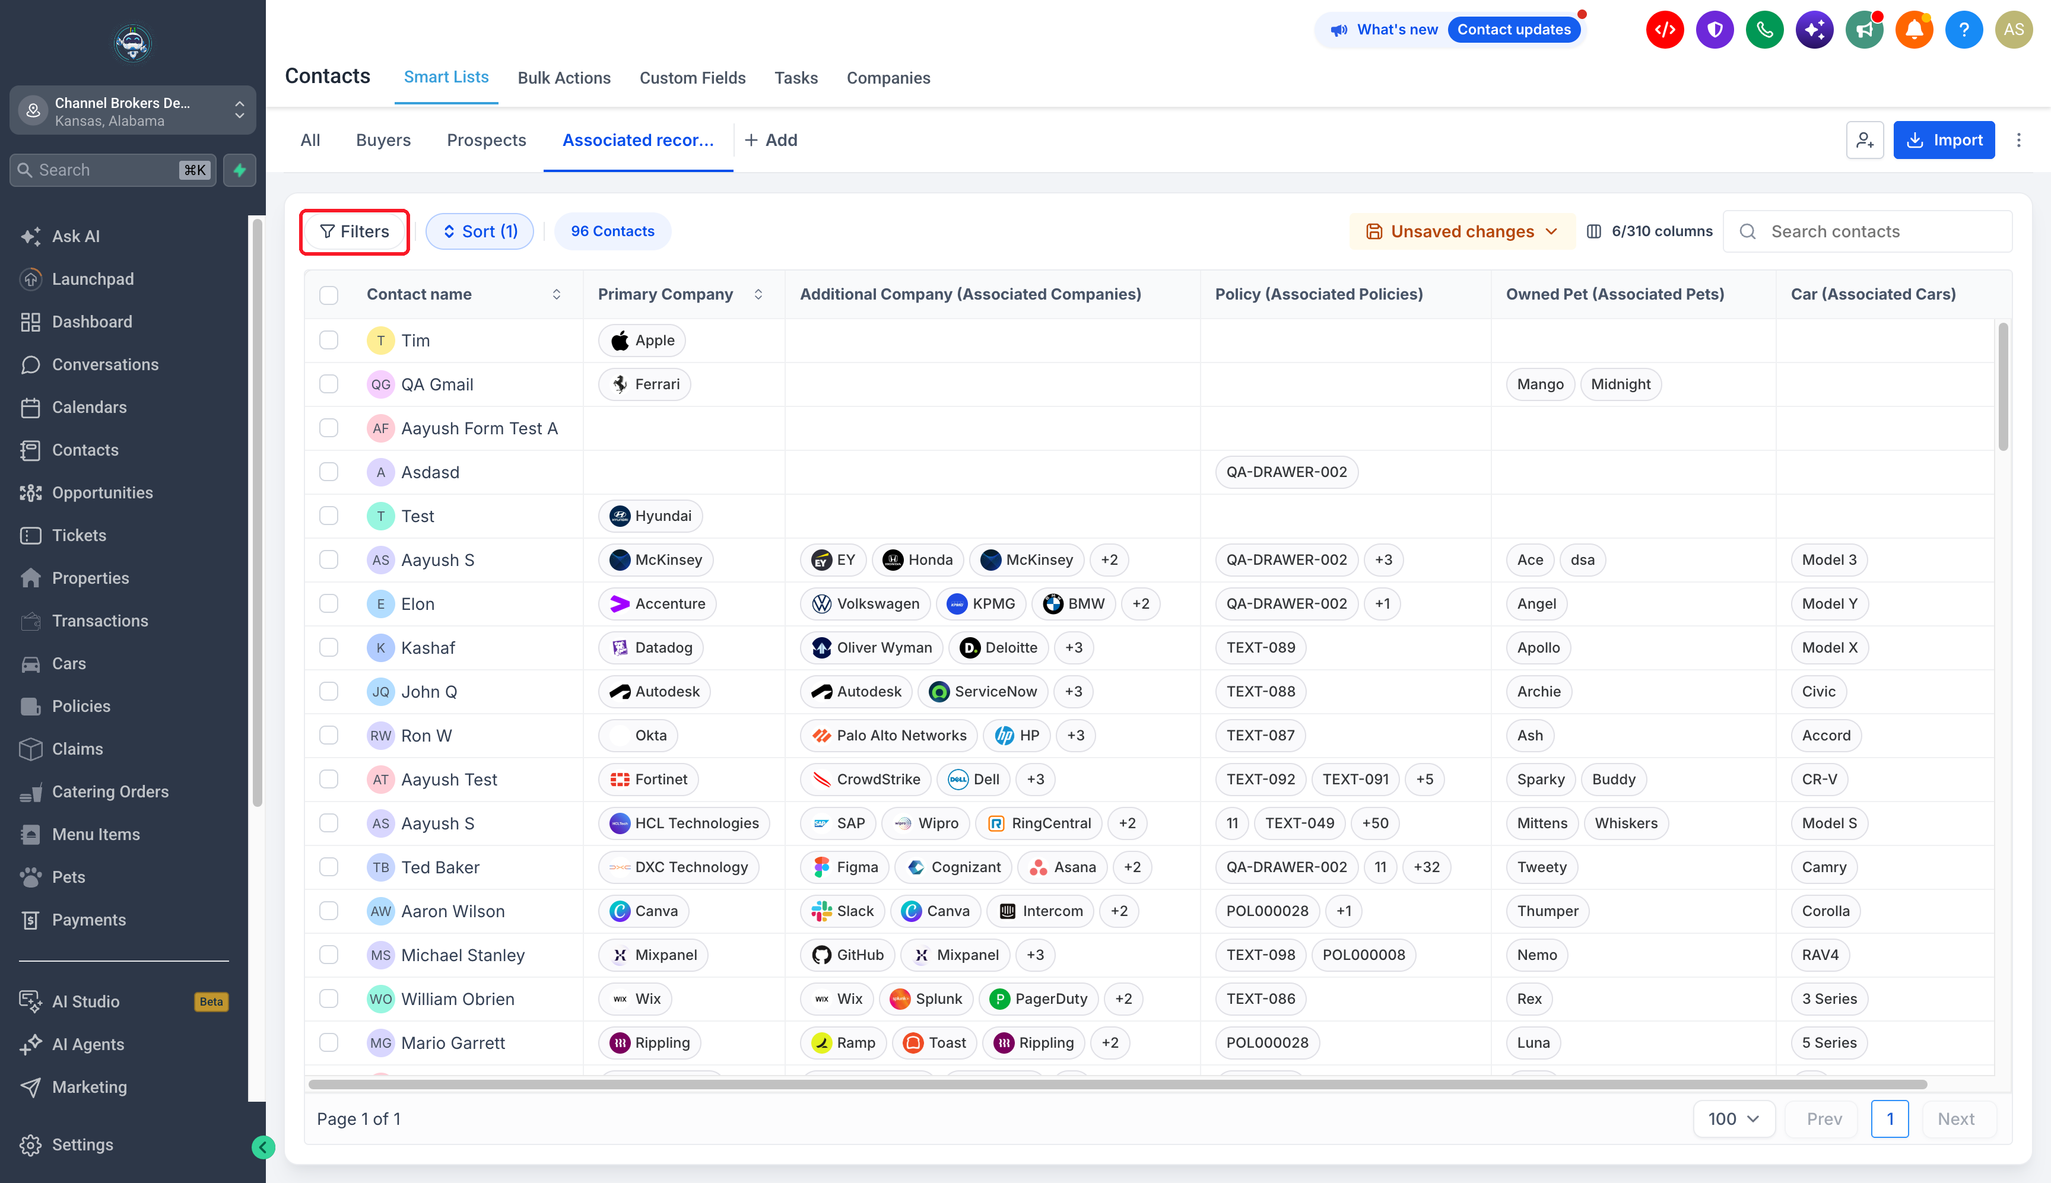The height and width of the screenshot is (1183, 2051).
Task: Click the Import button
Action: (1944, 141)
